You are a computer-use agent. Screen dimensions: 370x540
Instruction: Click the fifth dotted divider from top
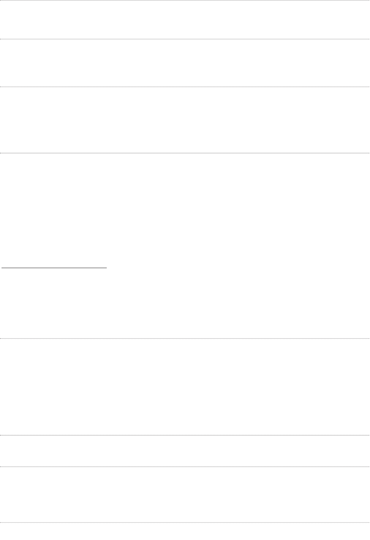185,338
